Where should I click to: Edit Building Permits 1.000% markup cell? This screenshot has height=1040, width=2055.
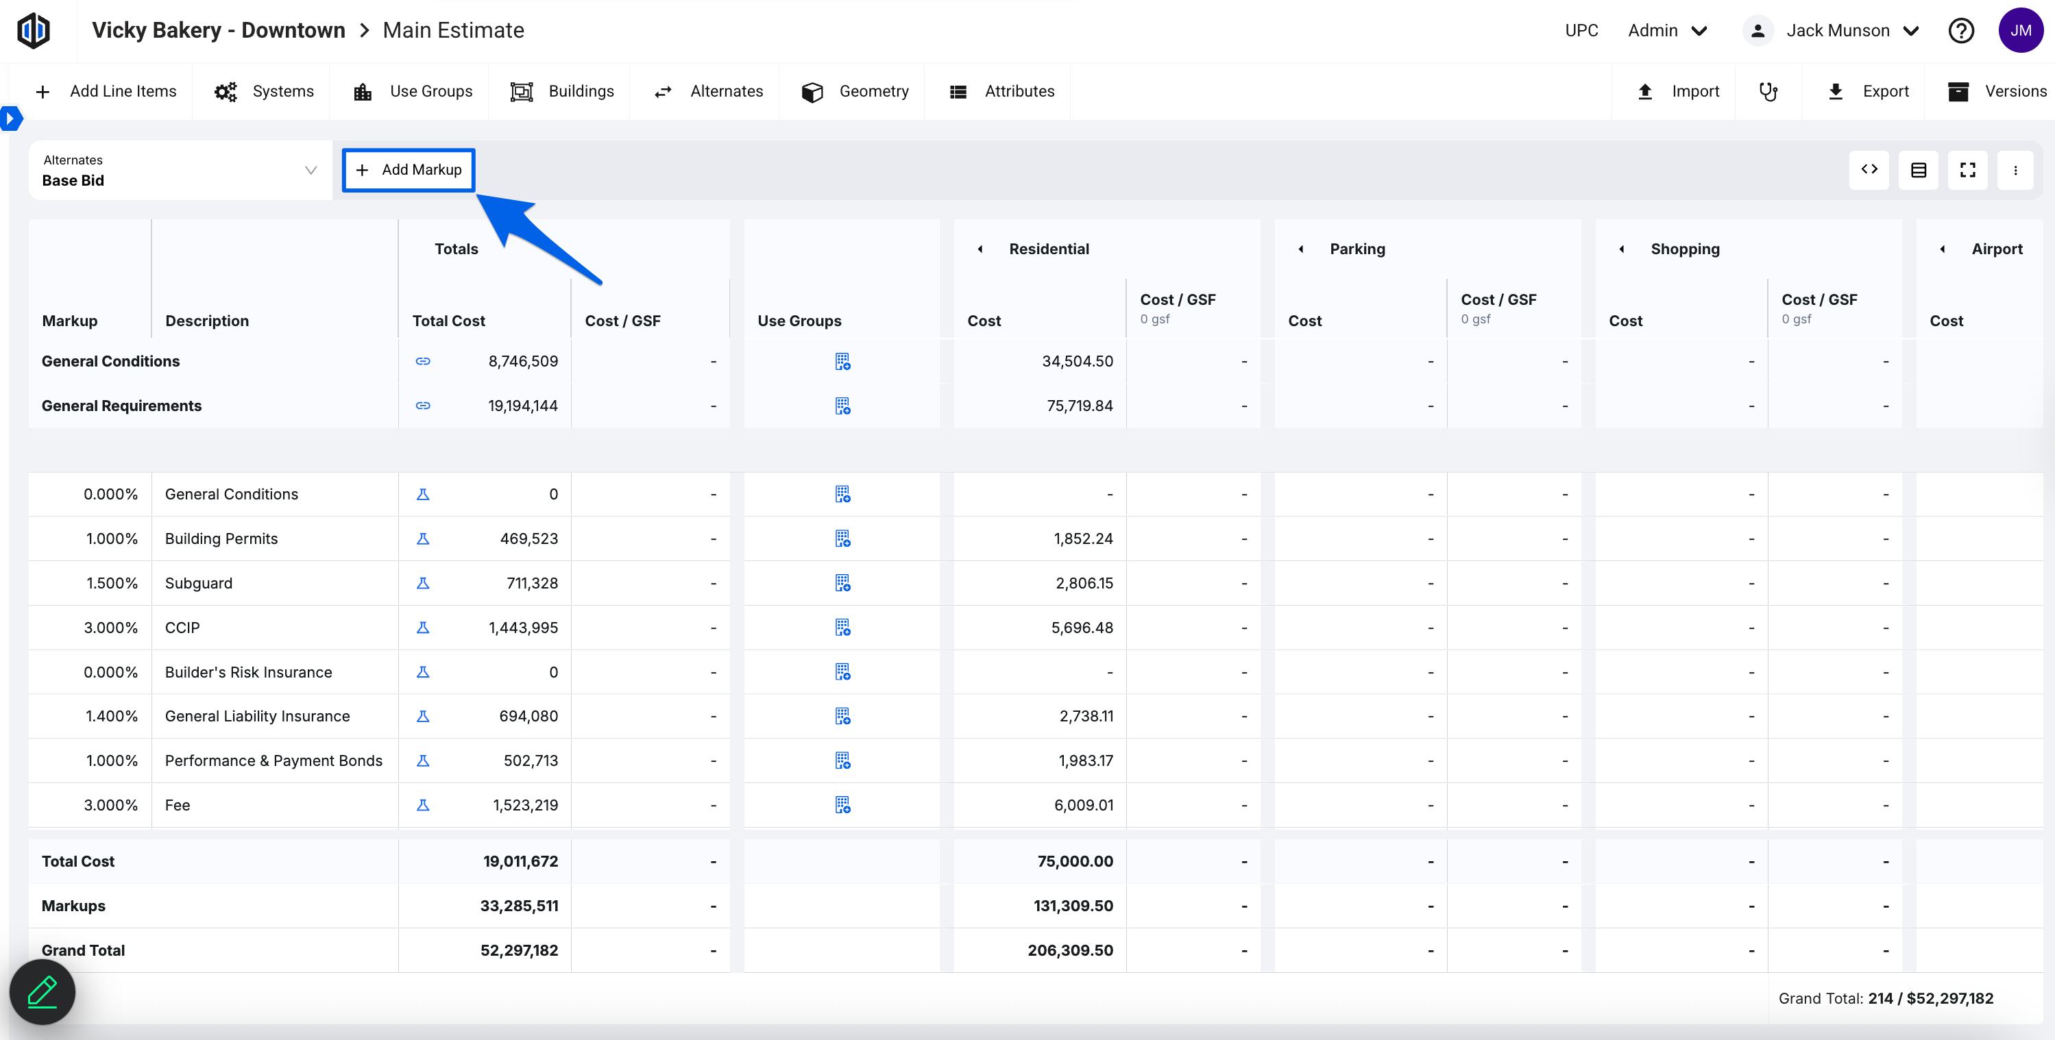click(x=111, y=538)
